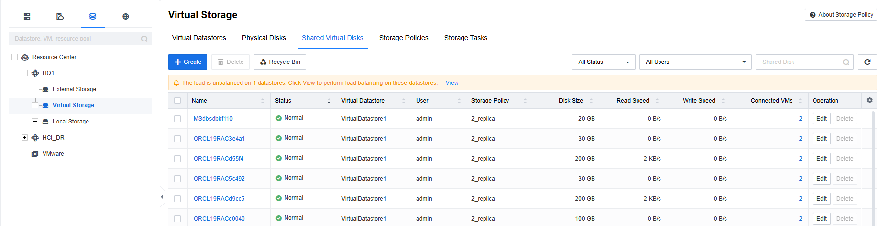Click the Shared Disk search magnifier icon

(846, 62)
